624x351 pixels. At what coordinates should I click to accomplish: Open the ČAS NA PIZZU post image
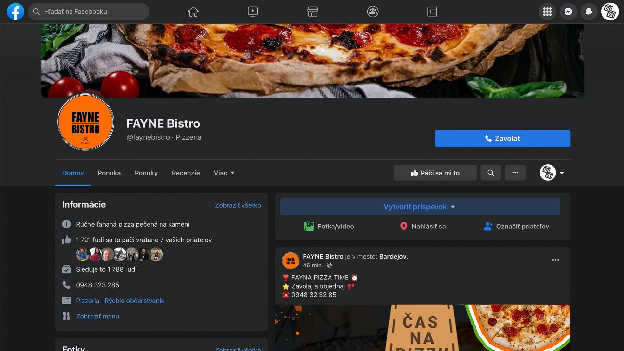[422, 328]
